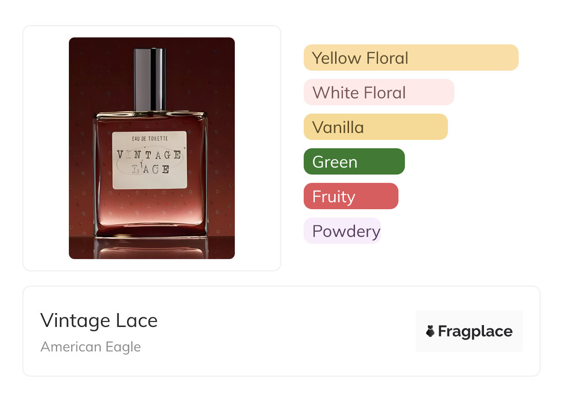
Task: Click the Fragplace wordmark text
Action: 475,331
